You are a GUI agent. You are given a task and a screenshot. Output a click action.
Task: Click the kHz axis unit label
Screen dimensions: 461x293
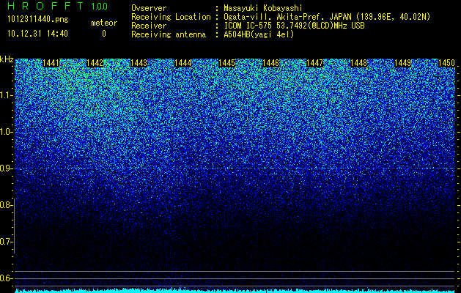coord(7,59)
